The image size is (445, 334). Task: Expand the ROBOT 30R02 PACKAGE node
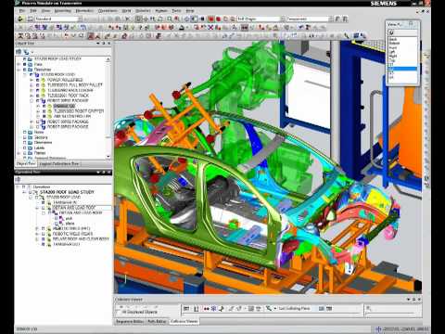coord(32,122)
